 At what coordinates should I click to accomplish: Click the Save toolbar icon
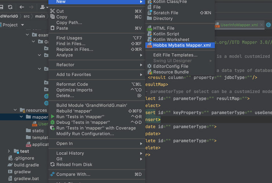(x=1, y=7)
